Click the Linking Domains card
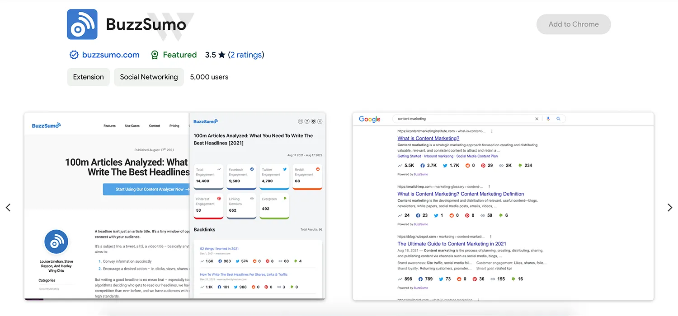This screenshot has width=678, height=316. [x=241, y=207]
